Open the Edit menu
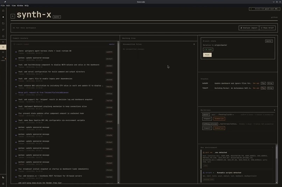Viewport: 282px width, 187px height. (x=8, y=6)
